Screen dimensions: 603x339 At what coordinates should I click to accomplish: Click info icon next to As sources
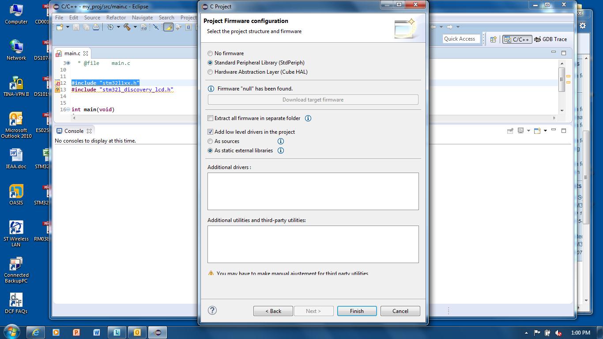[x=280, y=141]
